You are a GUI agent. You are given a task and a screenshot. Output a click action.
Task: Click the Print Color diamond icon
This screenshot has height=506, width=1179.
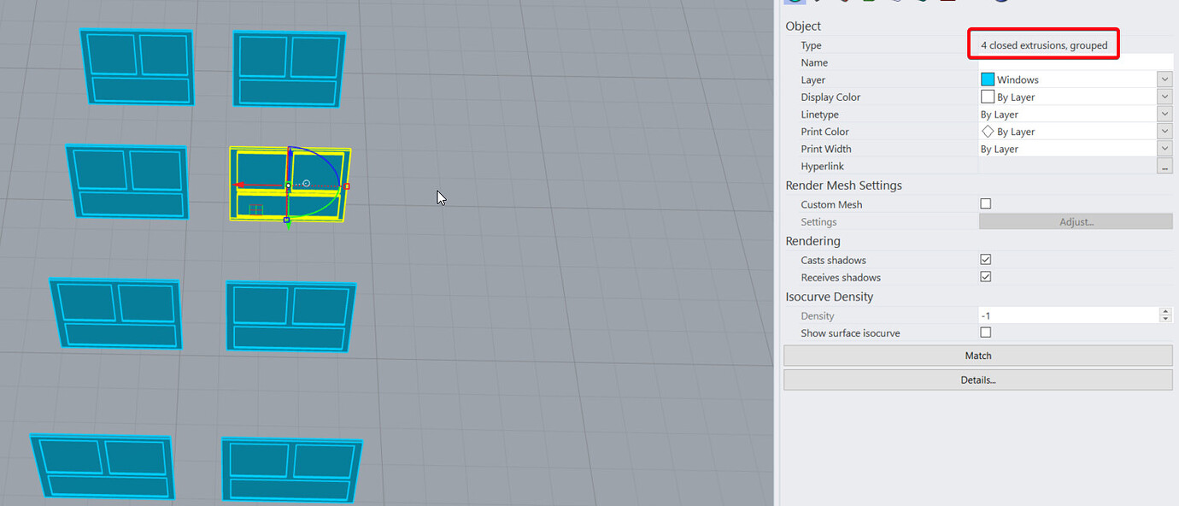coord(988,131)
